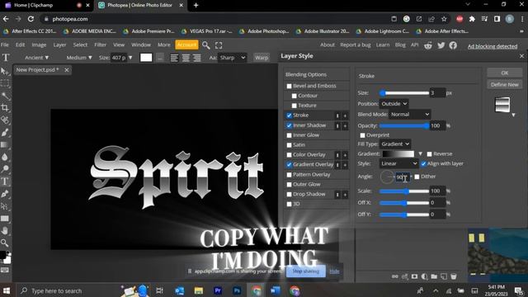Enable Drop Shadow checkbox
The width and height of the screenshot is (528, 297).
289,195
